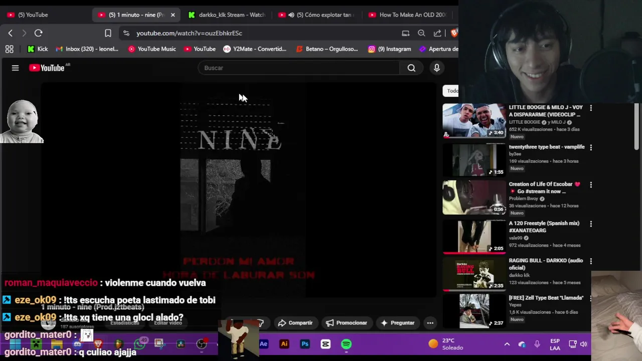Screen dimensions: 642x361
Task: Open LITTLE BOOGIE & MILO J thumbnail
Action: tap(474, 120)
